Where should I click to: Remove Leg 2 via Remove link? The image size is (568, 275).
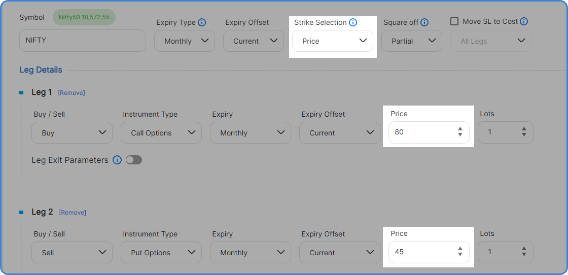coord(73,212)
